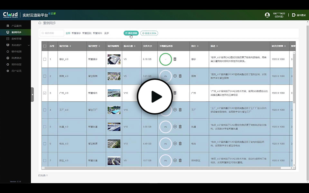The width and height of the screenshot is (309, 193).
Task: Delete the 楼宇_4.0 project with trash icon
Action: [175, 59]
